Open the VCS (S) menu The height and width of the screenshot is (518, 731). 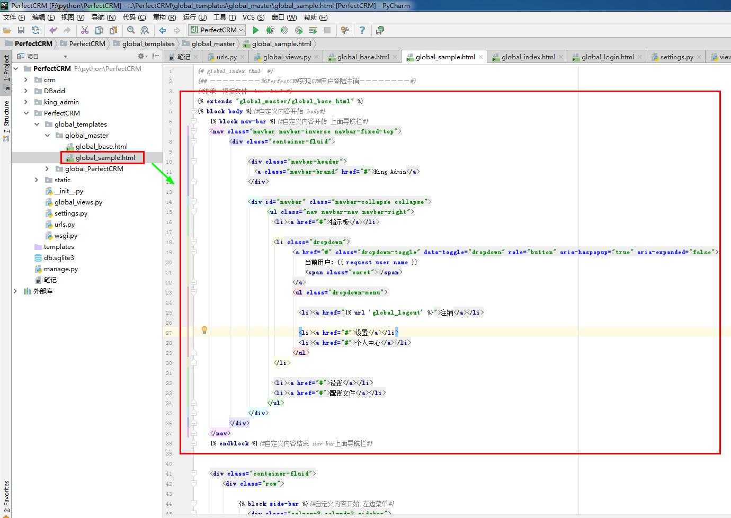point(253,17)
